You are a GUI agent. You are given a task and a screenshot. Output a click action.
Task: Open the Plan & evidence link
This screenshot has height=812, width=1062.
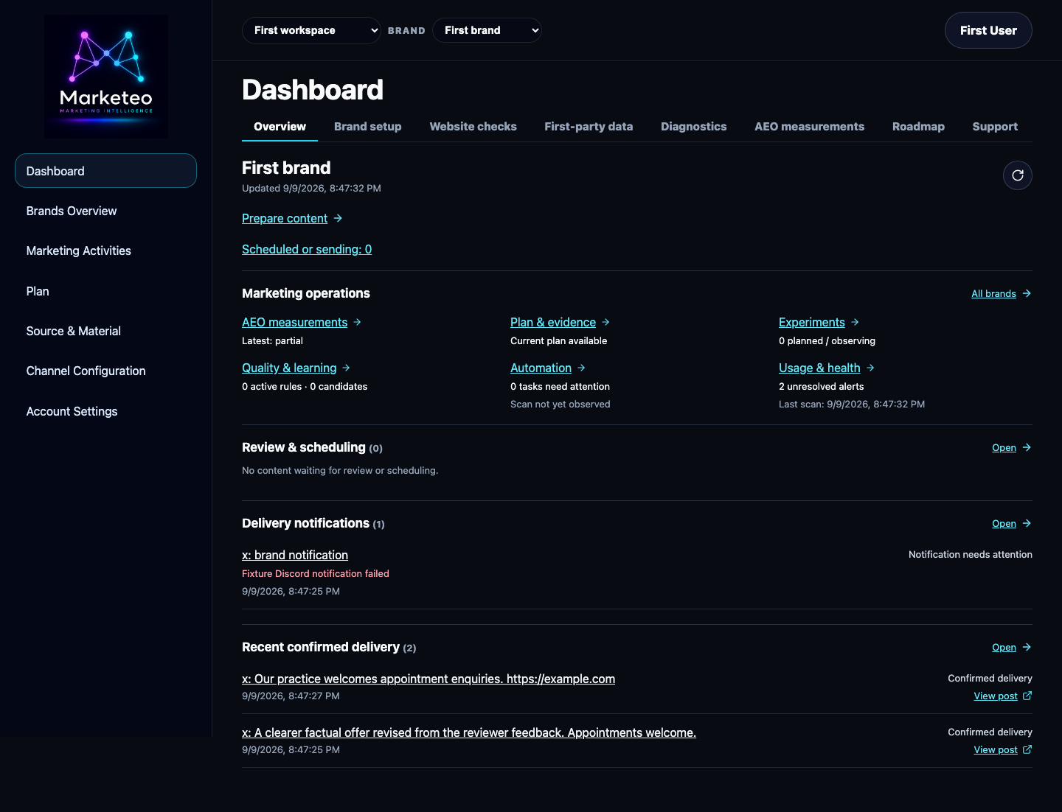pos(553,322)
